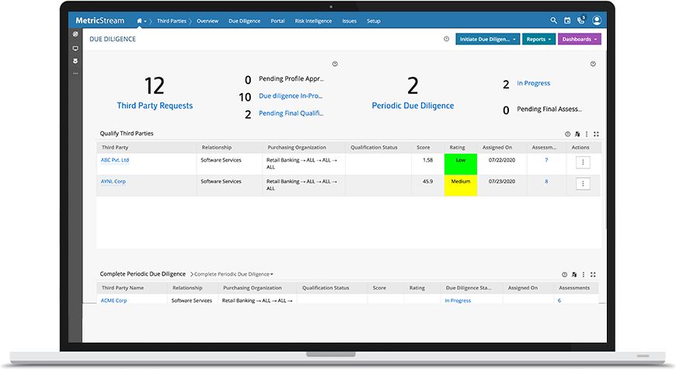This screenshot has height=369, width=676.
Task: Click the yellow Medium rating cell
Action: point(461,186)
